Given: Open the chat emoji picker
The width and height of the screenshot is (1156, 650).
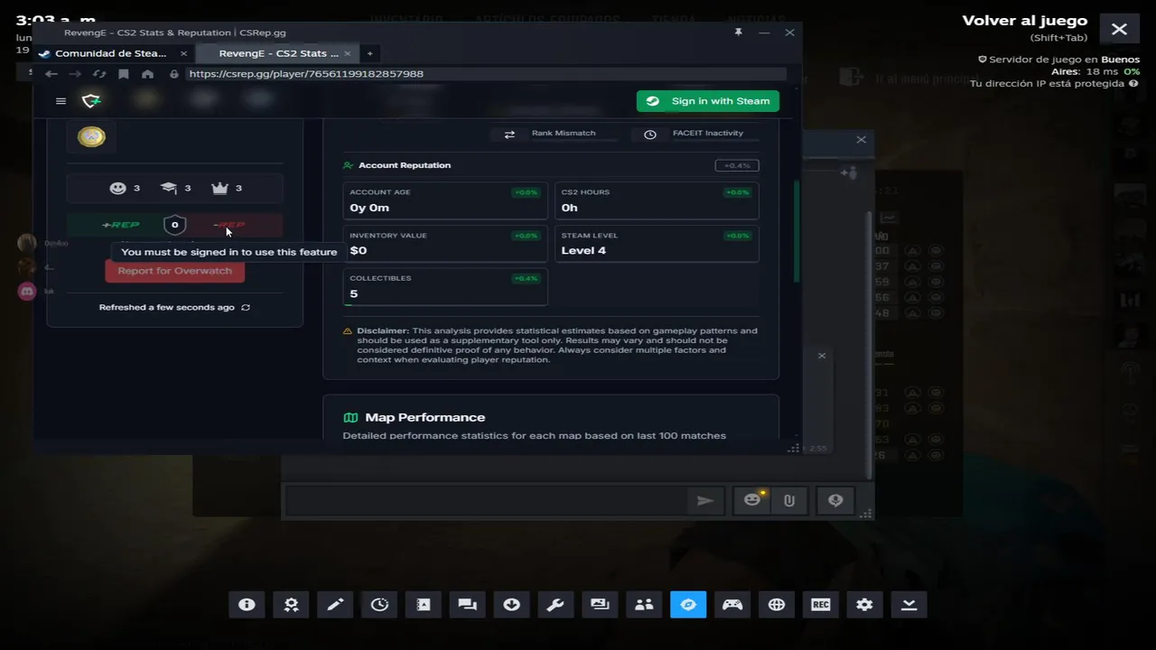Looking at the screenshot, I should [x=752, y=500].
